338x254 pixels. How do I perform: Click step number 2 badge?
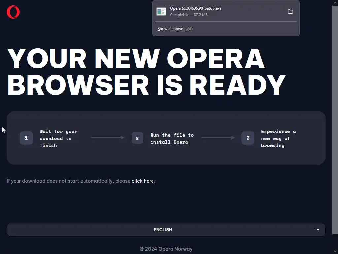tap(137, 138)
